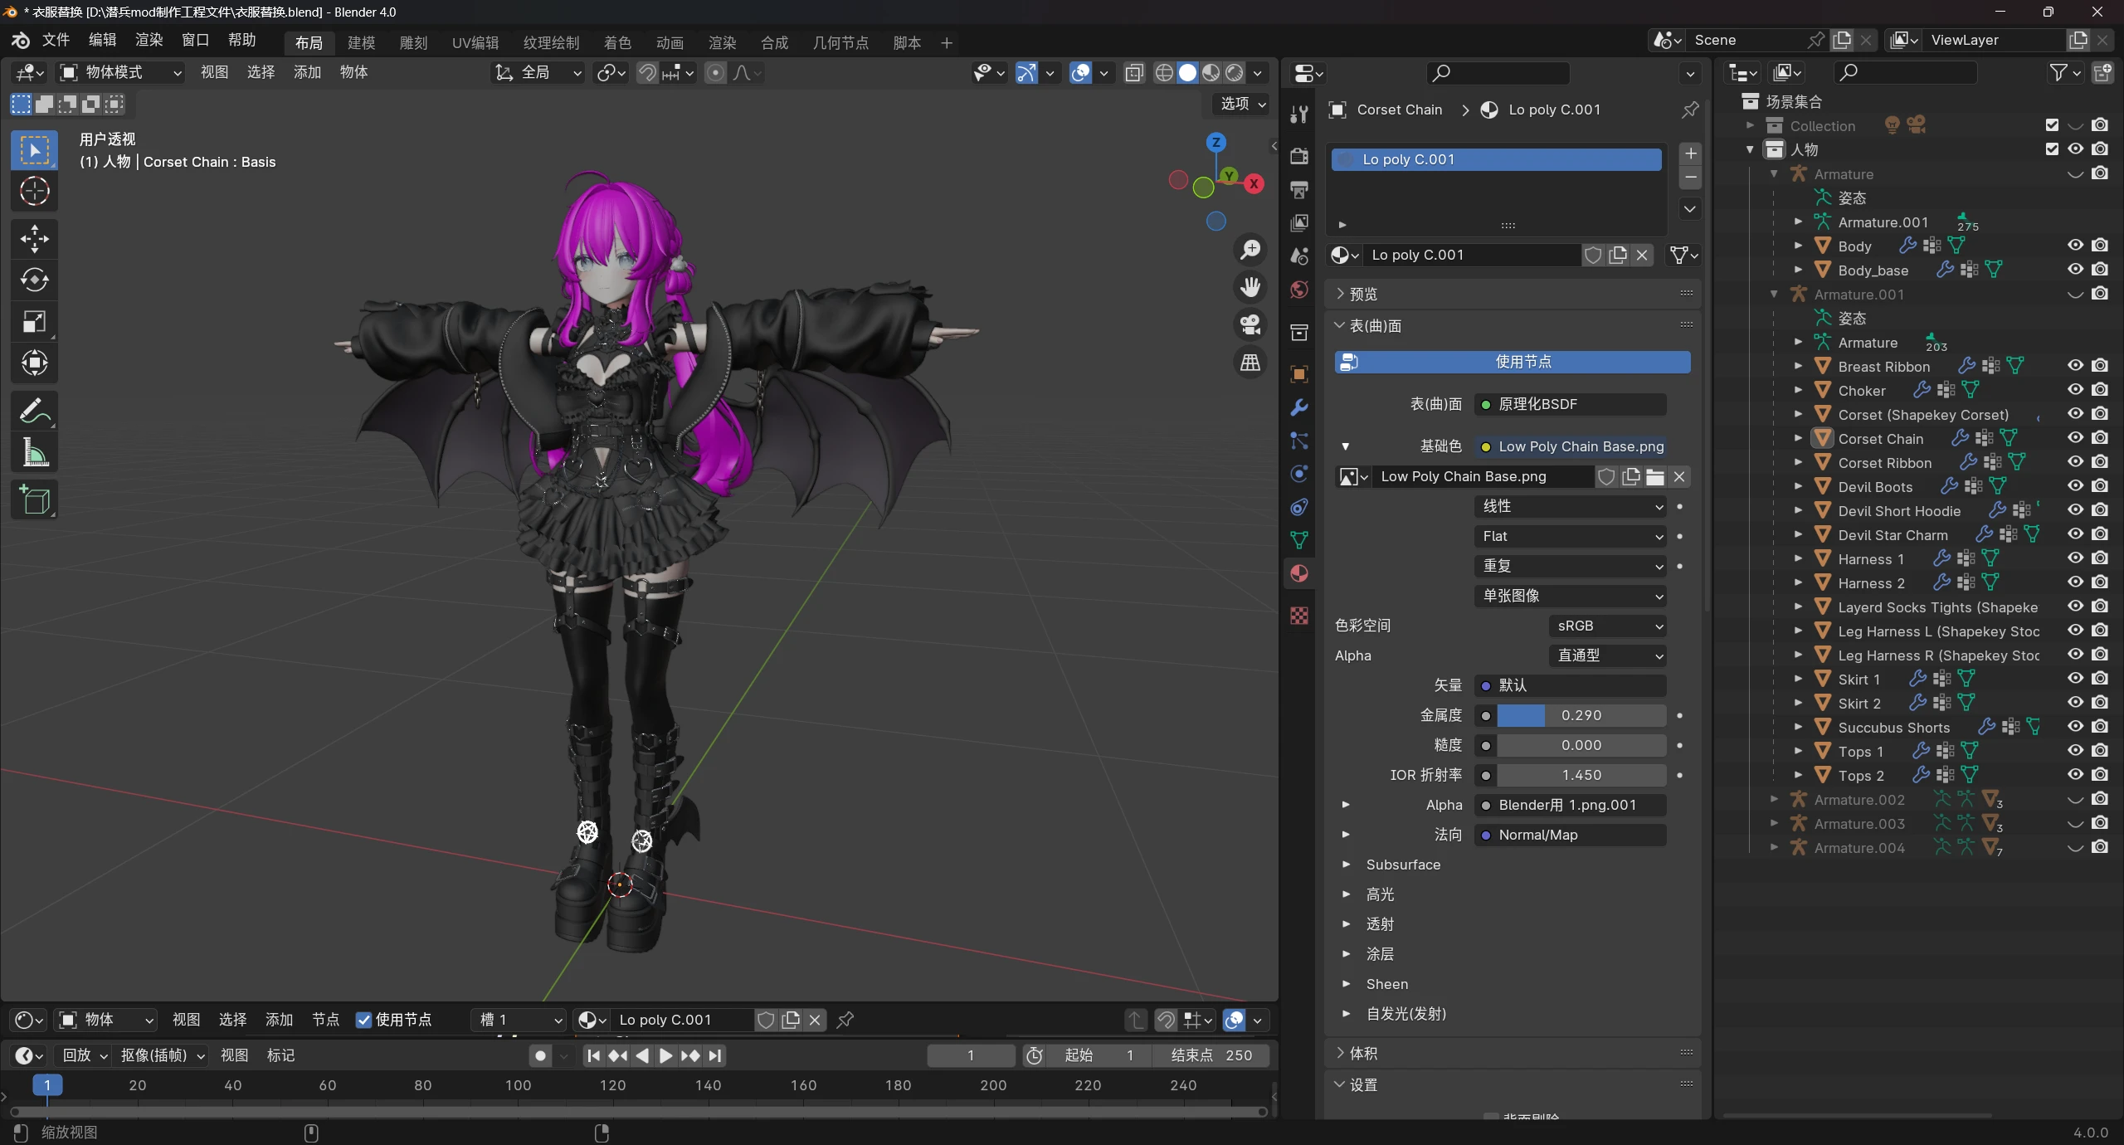Open the Object Data properties tab
The width and height of the screenshot is (2124, 1145).
(x=1299, y=540)
